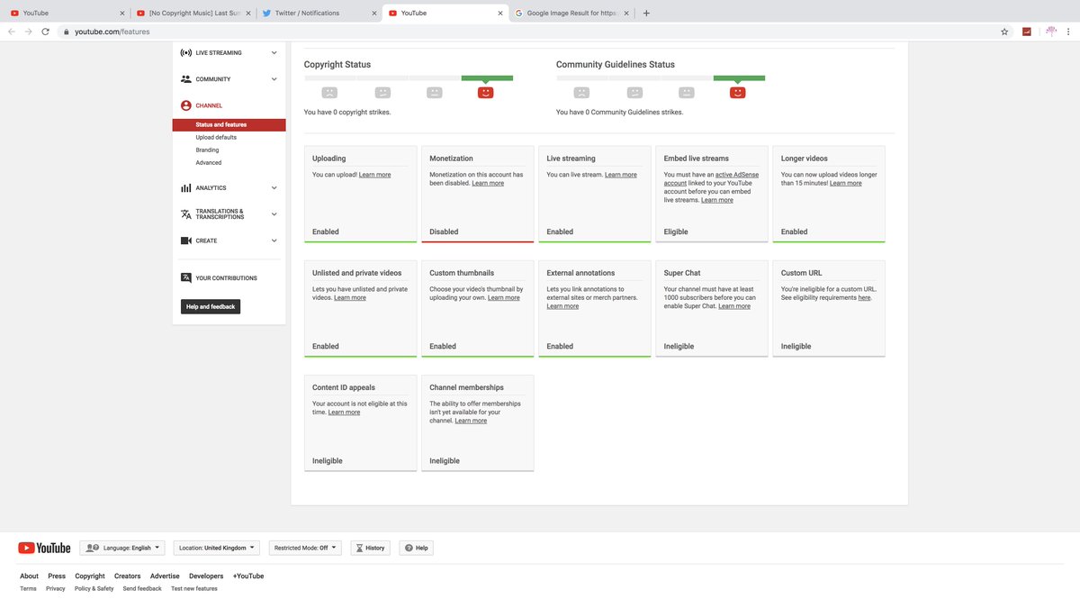The width and height of the screenshot is (1080, 608).
Task: Open Chrome's three-dot menu
Action: [1070, 32]
